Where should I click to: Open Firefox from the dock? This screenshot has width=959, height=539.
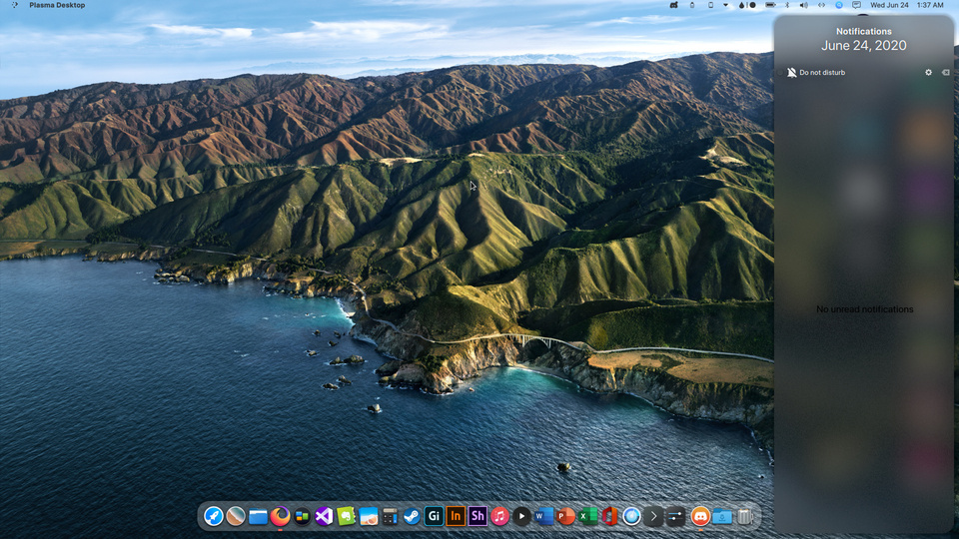click(x=280, y=516)
